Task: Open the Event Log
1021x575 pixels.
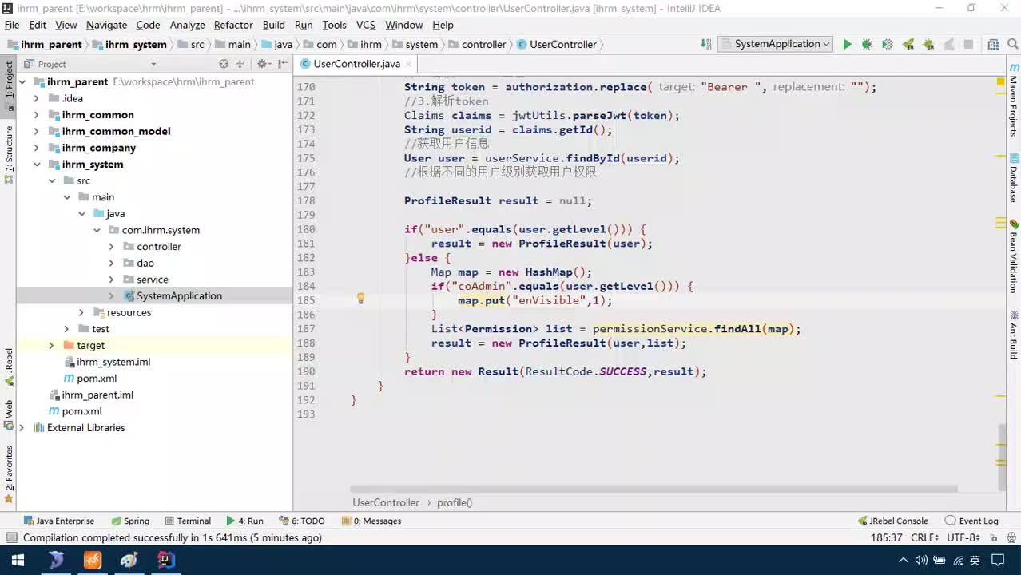Action: pos(971,521)
